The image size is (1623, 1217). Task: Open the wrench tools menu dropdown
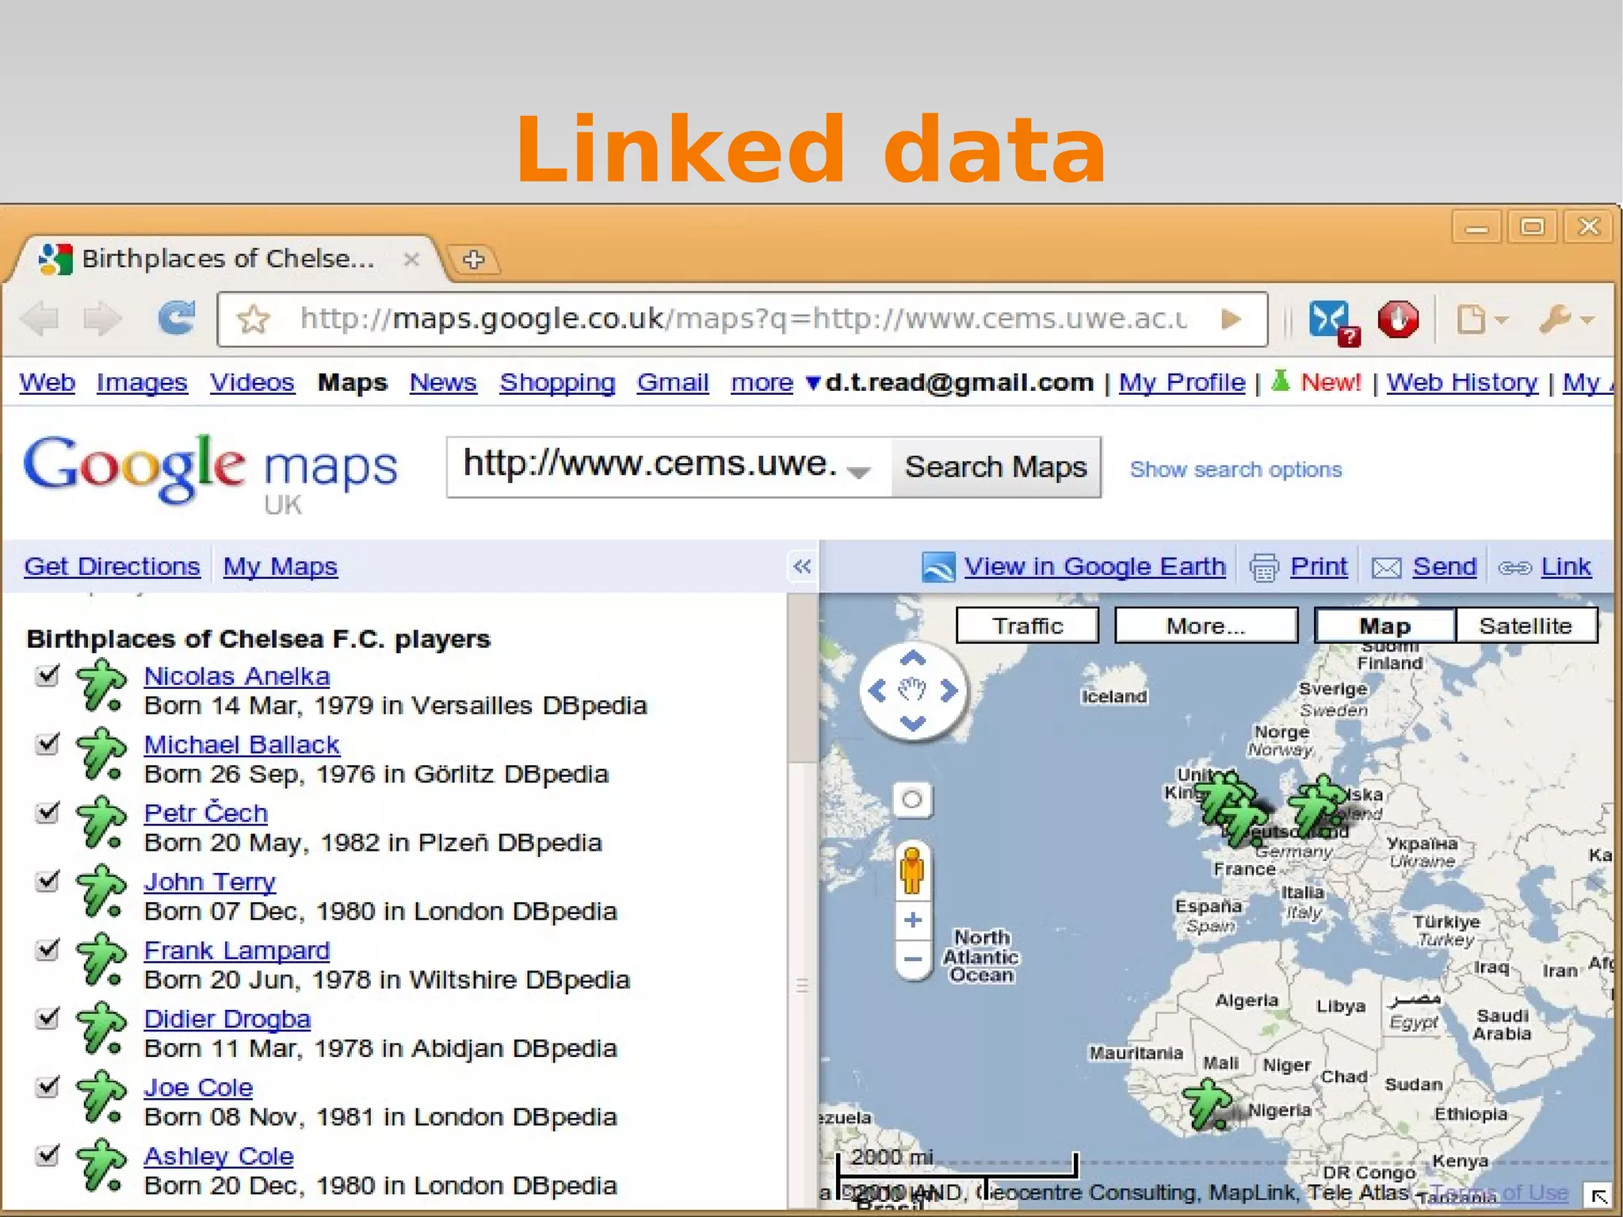pos(1566,320)
